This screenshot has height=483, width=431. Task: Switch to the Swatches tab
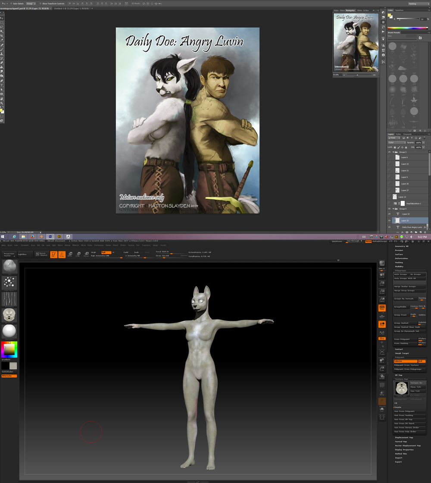tap(399, 10)
